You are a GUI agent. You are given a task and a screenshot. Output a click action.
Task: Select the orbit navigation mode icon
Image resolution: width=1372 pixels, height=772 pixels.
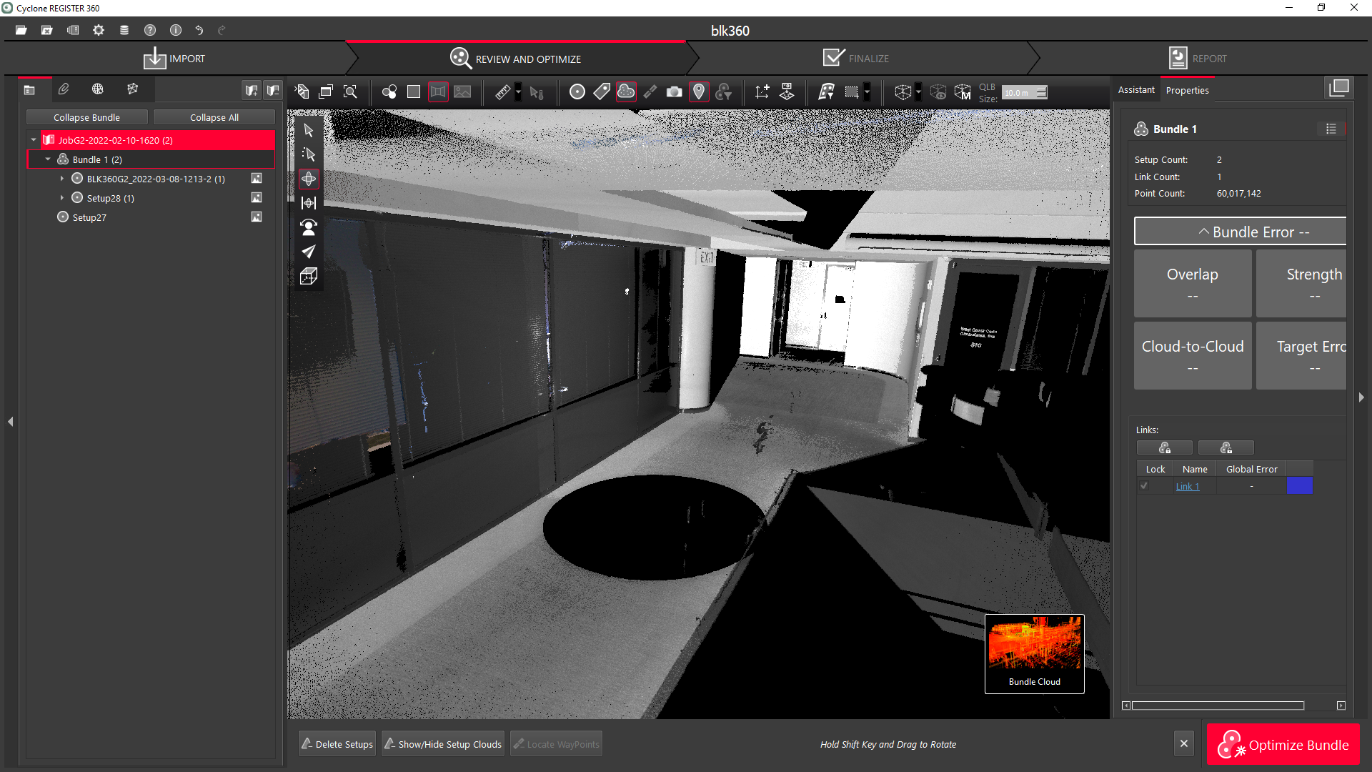pos(309,179)
